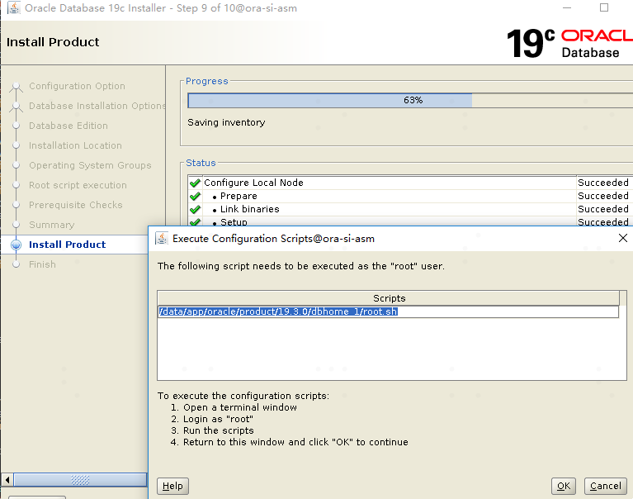Select Finish step in sidebar
The width and height of the screenshot is (633, 499).
coord(42,264)
